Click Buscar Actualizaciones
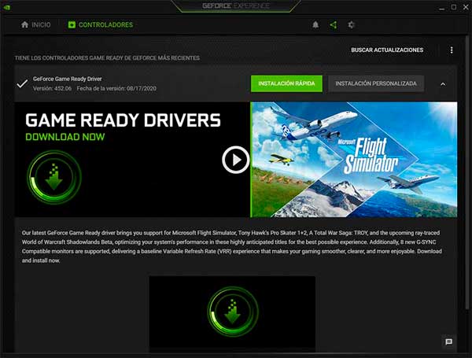472x358 pixels. pyautogui.click(x=387, y=50)
